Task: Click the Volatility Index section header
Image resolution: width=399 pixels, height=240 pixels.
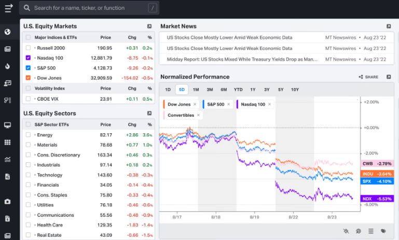Action: tap(89, 88)
